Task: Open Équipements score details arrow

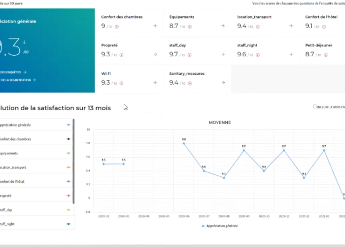Action: [x=223, y=26]
